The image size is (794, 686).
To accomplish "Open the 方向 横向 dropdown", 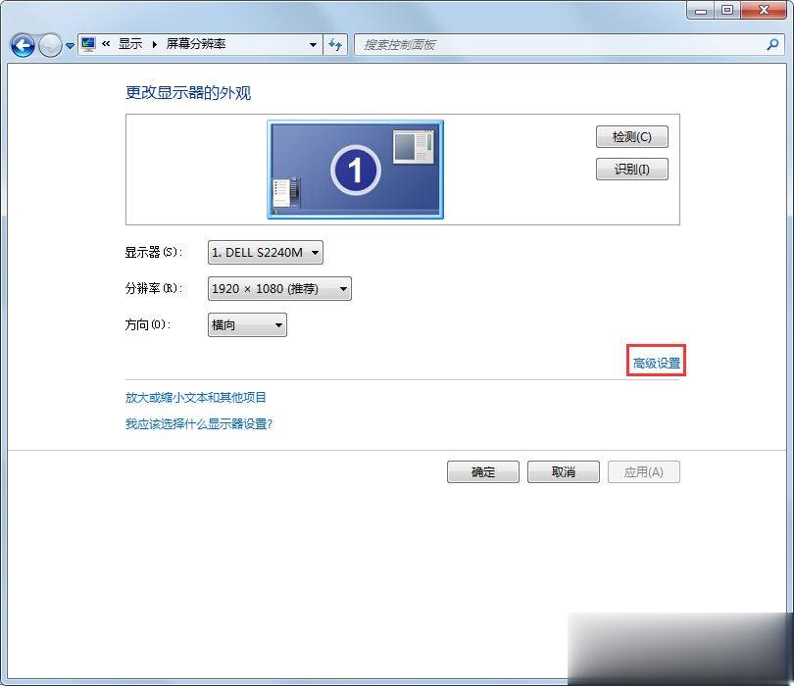I will [247, 324].
